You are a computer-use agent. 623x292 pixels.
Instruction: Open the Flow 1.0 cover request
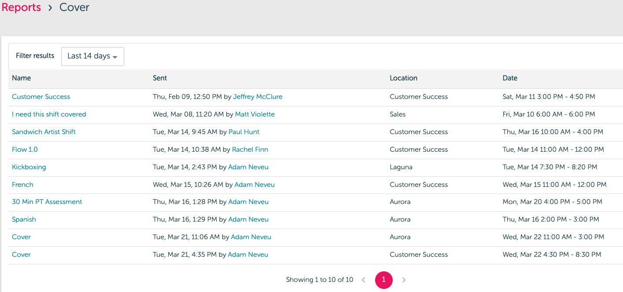click(x=25, y=150)
